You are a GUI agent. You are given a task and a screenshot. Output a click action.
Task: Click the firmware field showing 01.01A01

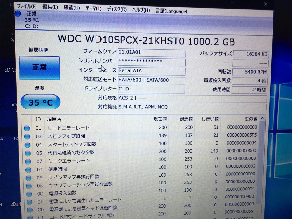click(x=152, y=53)
